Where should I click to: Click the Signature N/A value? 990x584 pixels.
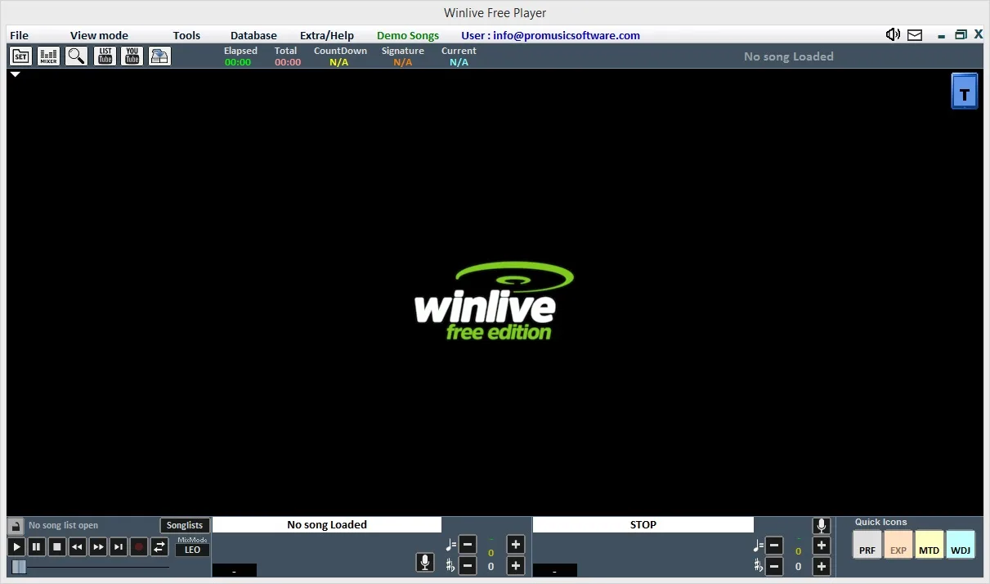[x=403, y=62]
